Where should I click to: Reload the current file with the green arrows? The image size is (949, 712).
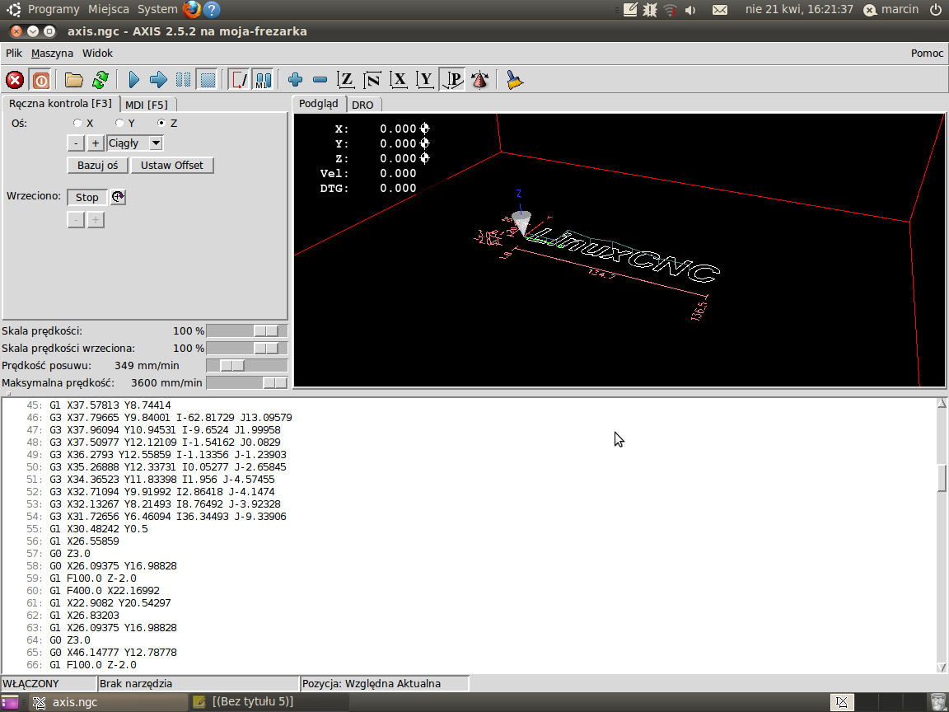click(101, 80)
